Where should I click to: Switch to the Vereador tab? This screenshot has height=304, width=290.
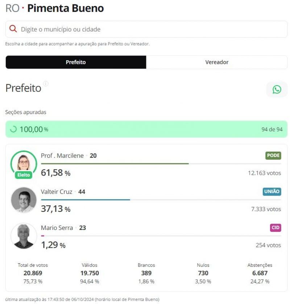tap(216, 62)
